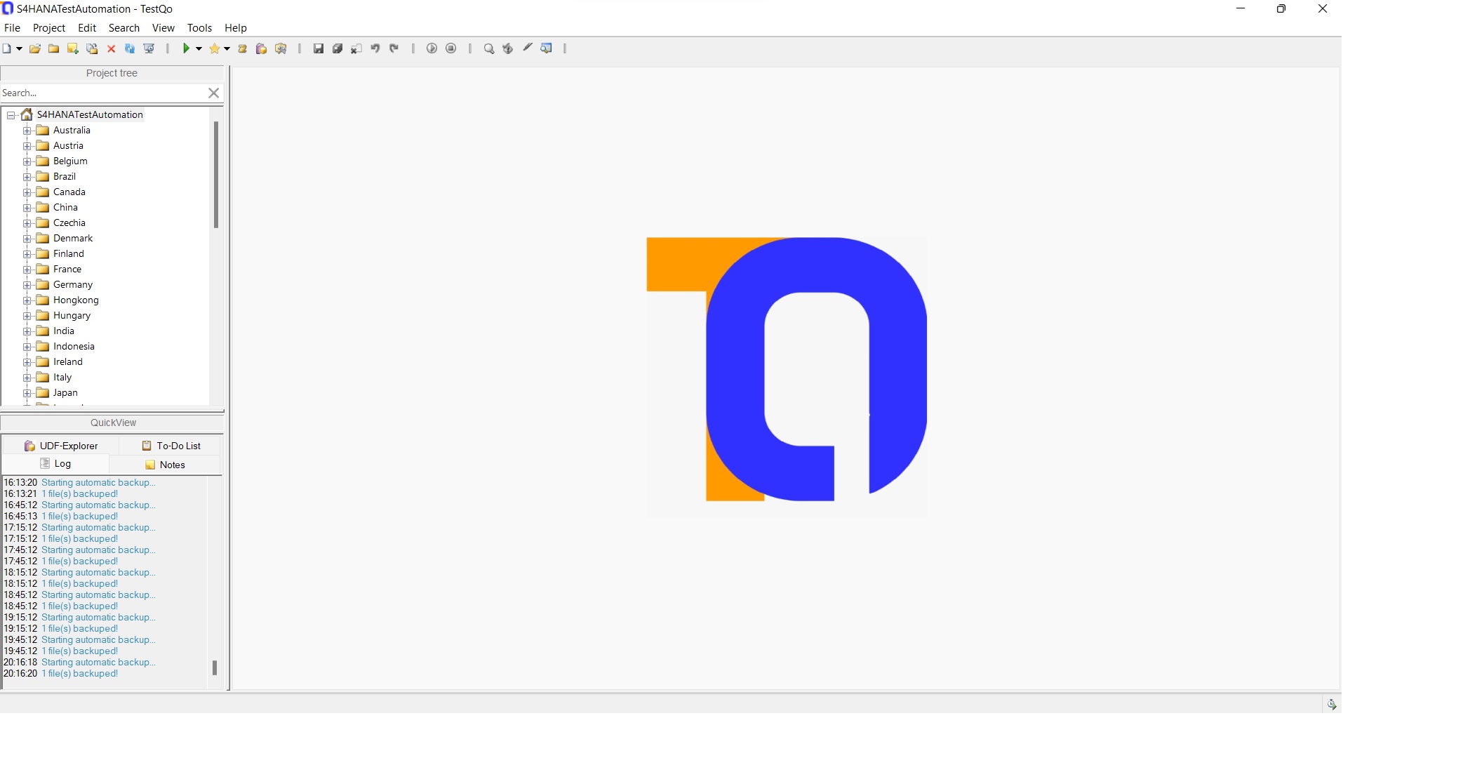Click the yellow star favorites icon

click(214, 48)
